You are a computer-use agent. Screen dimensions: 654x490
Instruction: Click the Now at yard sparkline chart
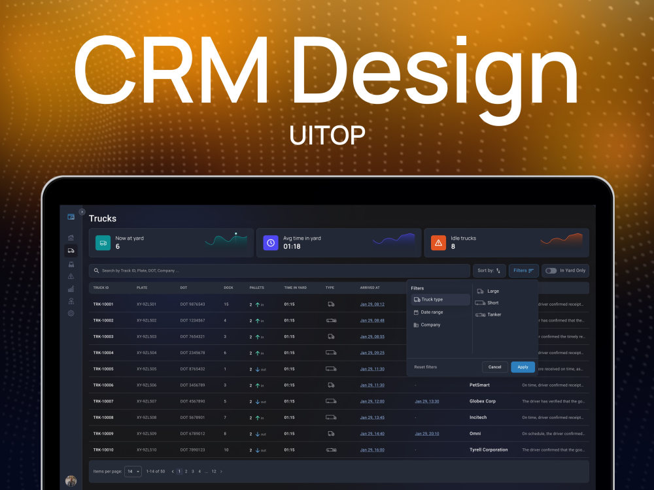[x=226, y=241]
